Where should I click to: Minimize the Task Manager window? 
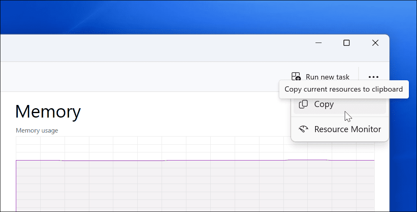[318, 43]
